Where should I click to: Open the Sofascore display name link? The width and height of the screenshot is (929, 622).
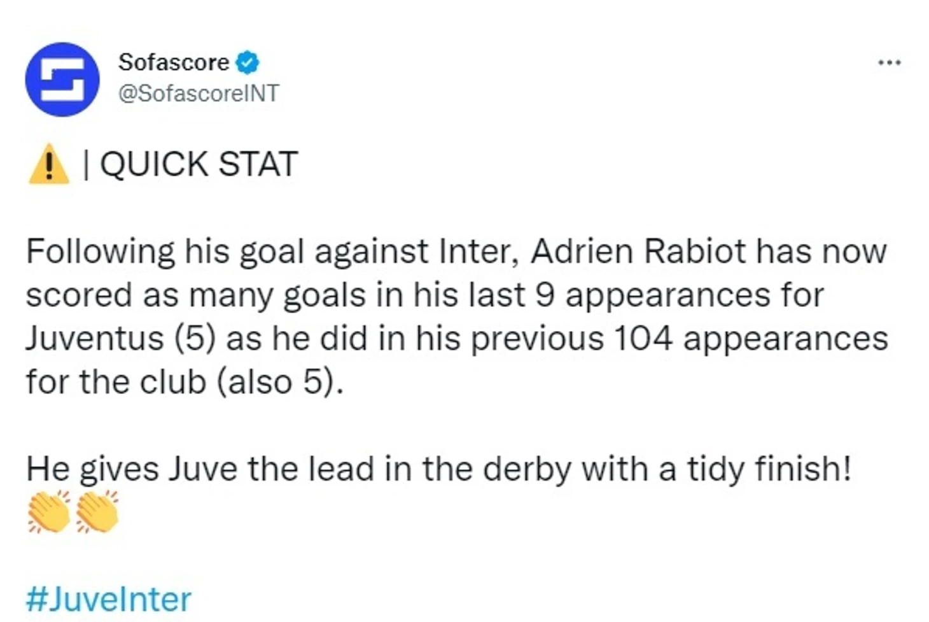tap(173, 62)
